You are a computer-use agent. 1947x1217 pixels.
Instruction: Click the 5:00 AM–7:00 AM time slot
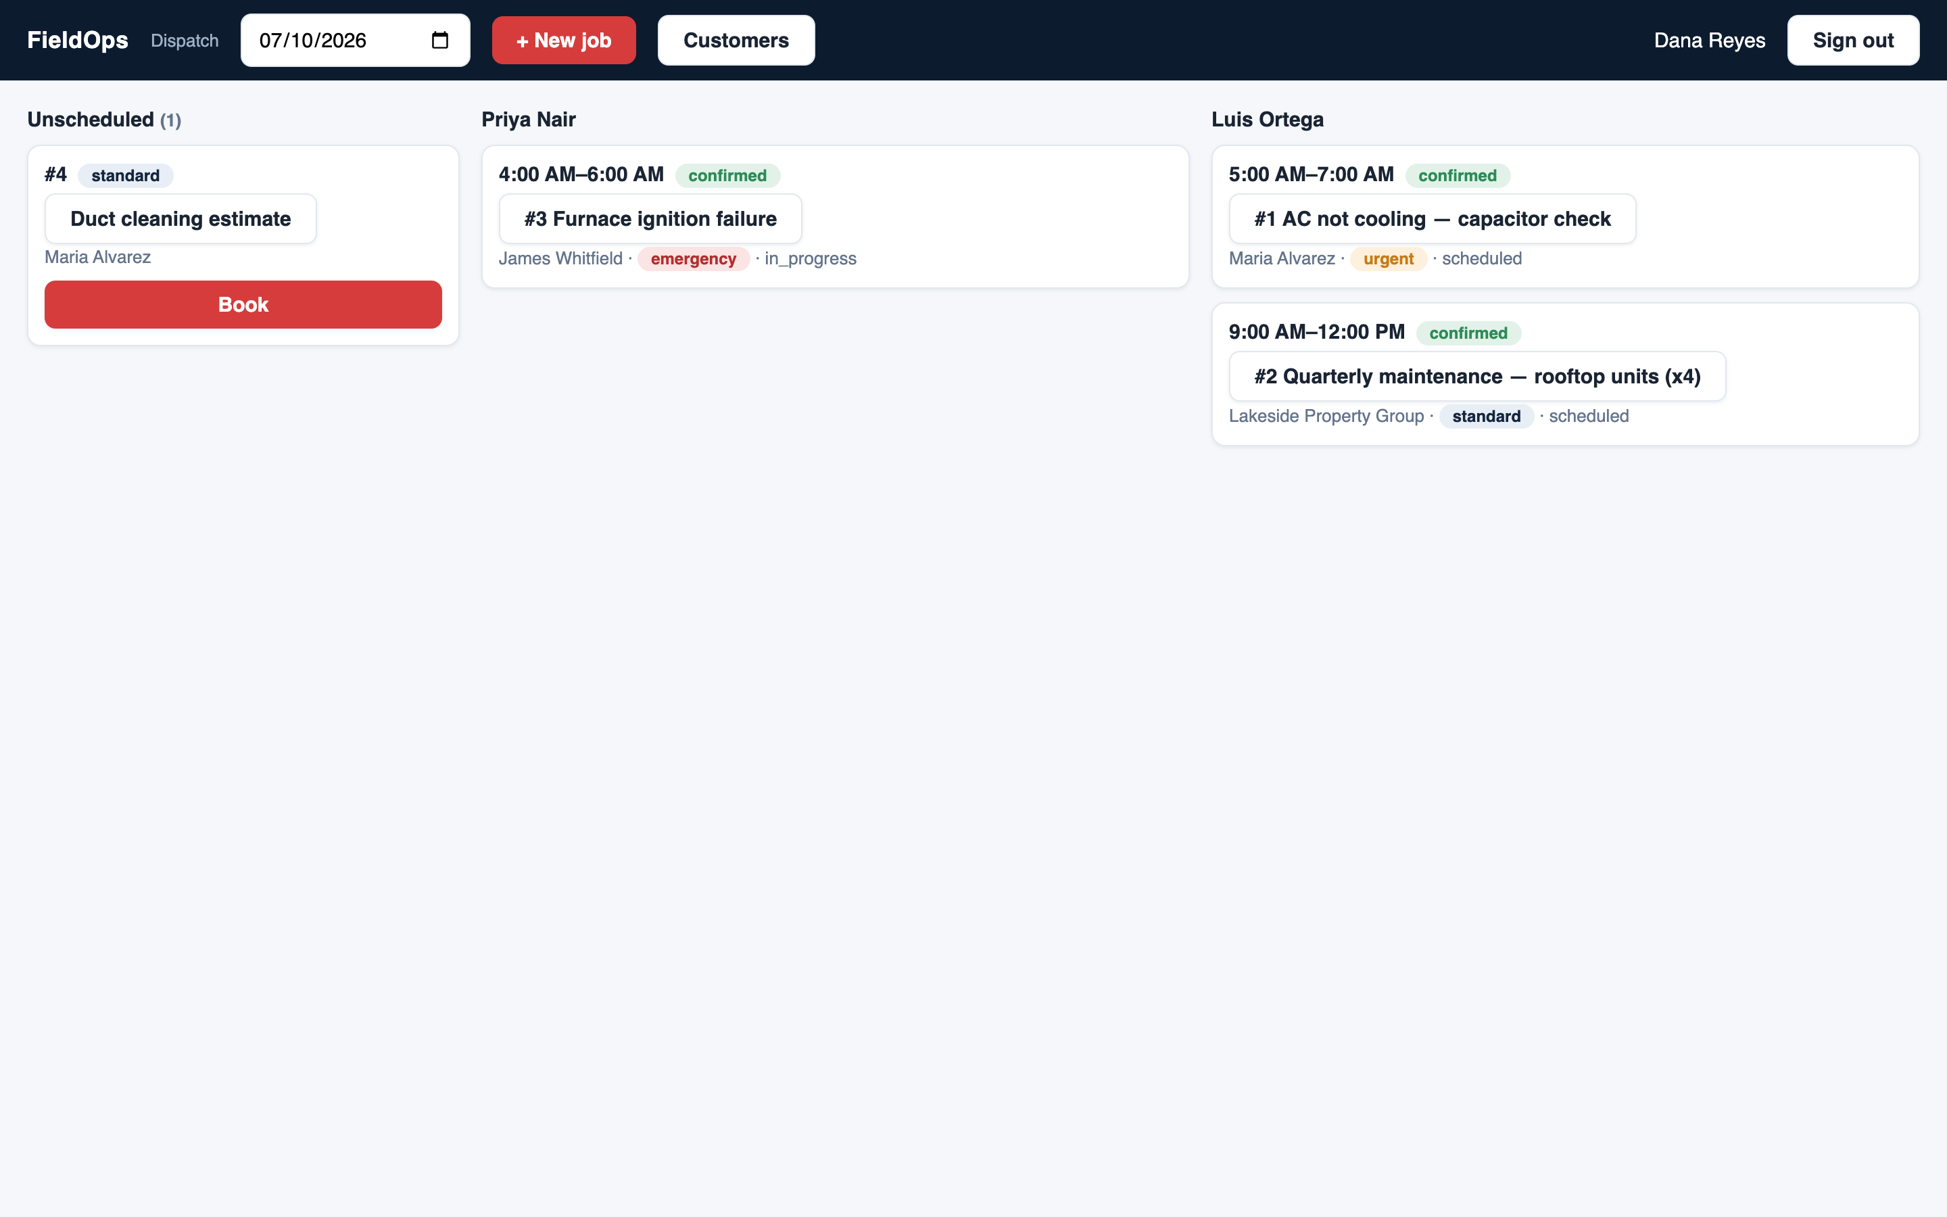pyautogui.click(x=1312, y=174)
